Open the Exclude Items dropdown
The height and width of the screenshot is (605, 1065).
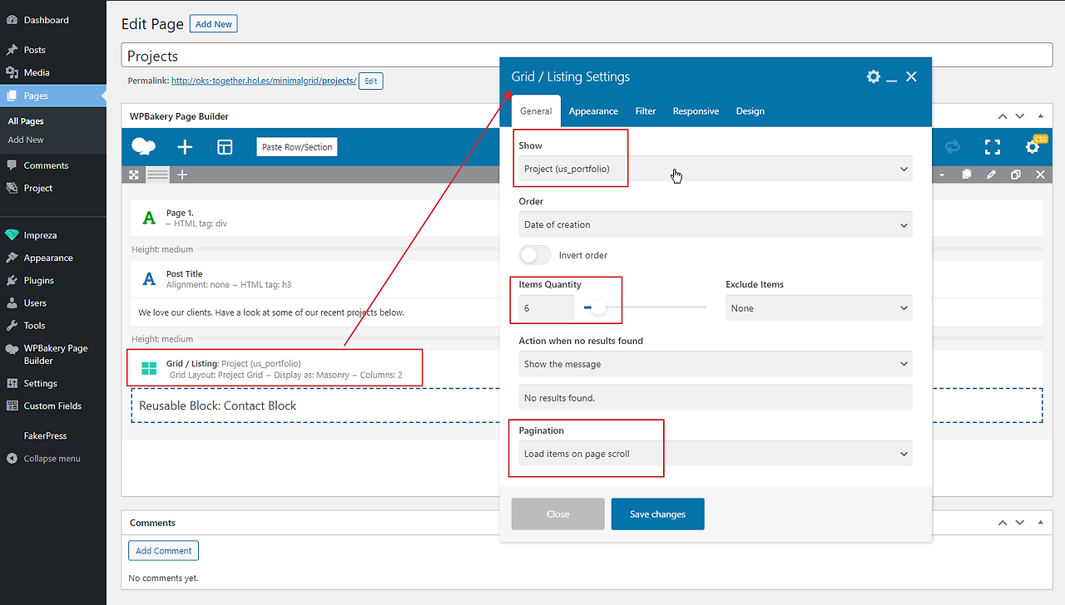(x=819, y=308)
